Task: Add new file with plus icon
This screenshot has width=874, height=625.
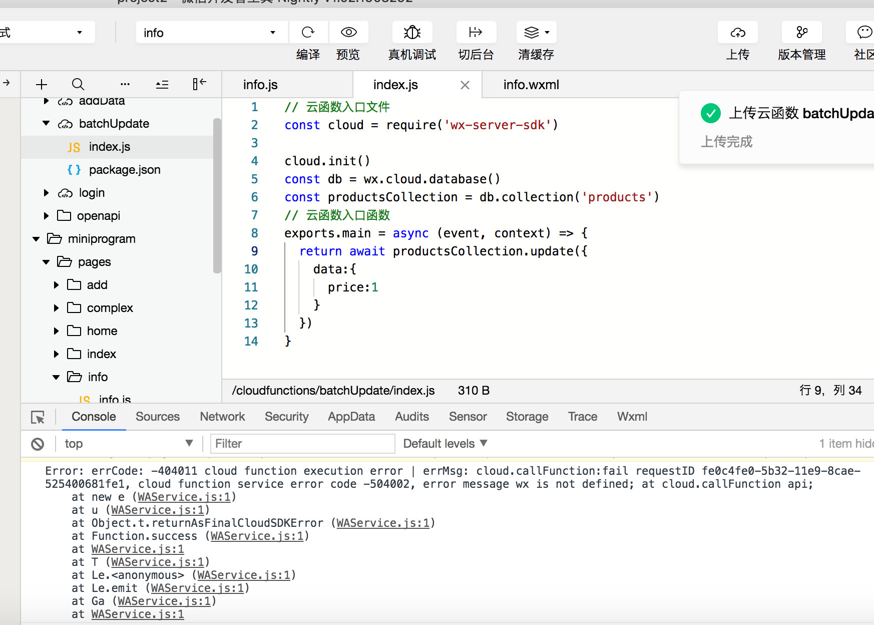Action: point(42,84)
